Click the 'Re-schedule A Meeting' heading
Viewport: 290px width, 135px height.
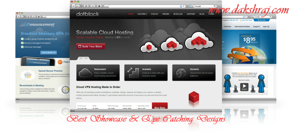tap(32, 85)
